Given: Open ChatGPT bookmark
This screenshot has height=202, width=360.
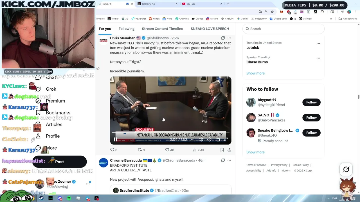Looking at the screenshot, I should click(x=227, y=19).
